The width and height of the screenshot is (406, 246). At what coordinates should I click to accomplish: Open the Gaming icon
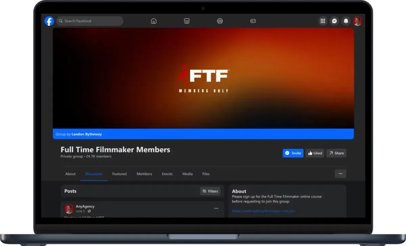click(253, 21)
